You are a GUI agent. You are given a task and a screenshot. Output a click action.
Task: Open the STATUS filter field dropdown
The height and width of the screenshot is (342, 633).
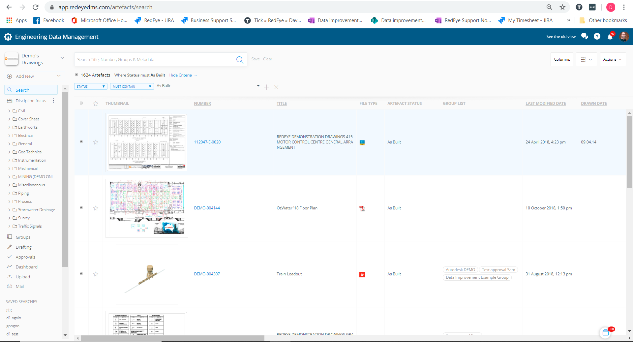pyautogui.click(x=91, y=86)
